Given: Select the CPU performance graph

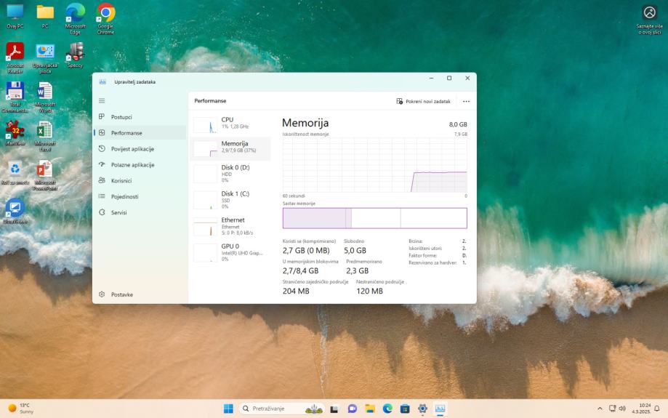Looking at the screenshot, I should coord(230,124).
